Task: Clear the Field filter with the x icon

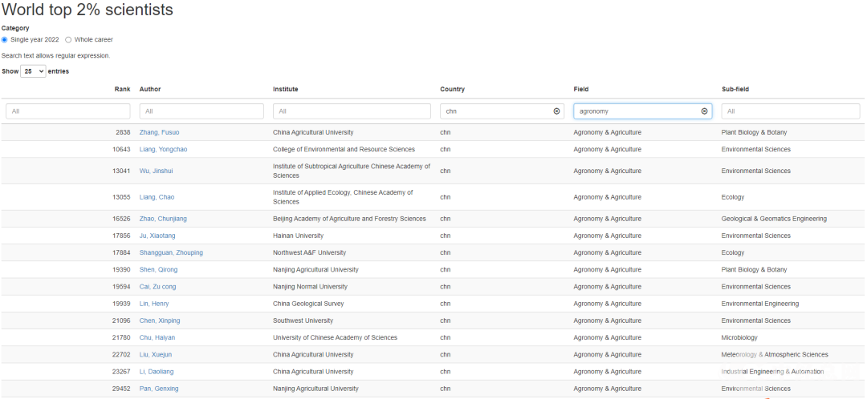Action: pyautogui.click(x=704, y=111)
